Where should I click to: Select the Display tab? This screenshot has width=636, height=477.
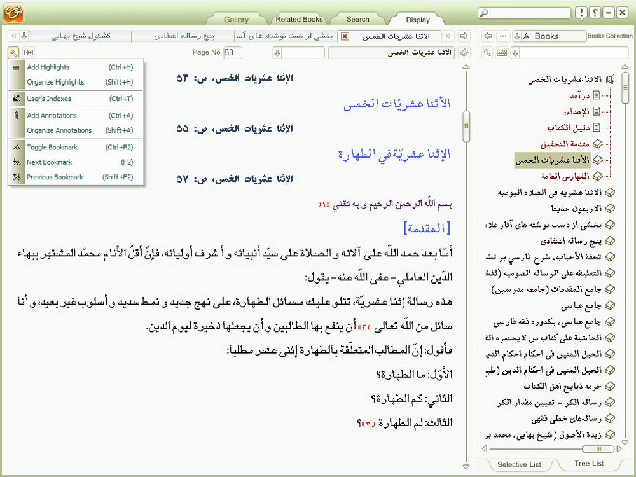point(418,20)
